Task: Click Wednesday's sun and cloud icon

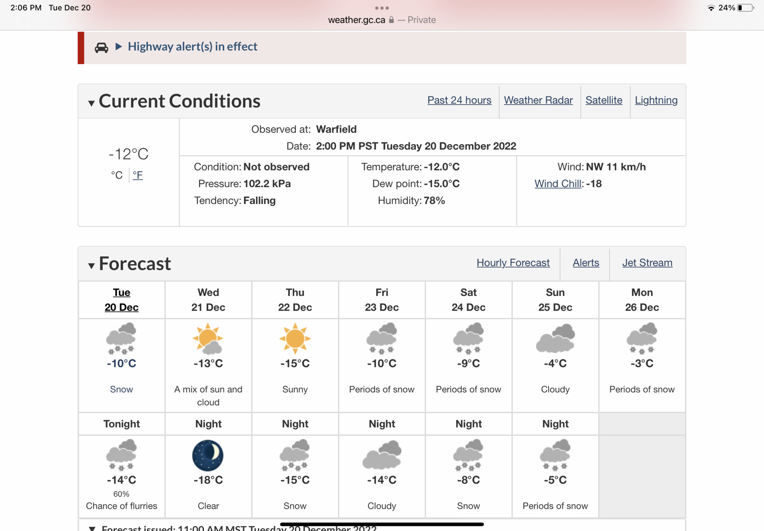Action: 208,338
